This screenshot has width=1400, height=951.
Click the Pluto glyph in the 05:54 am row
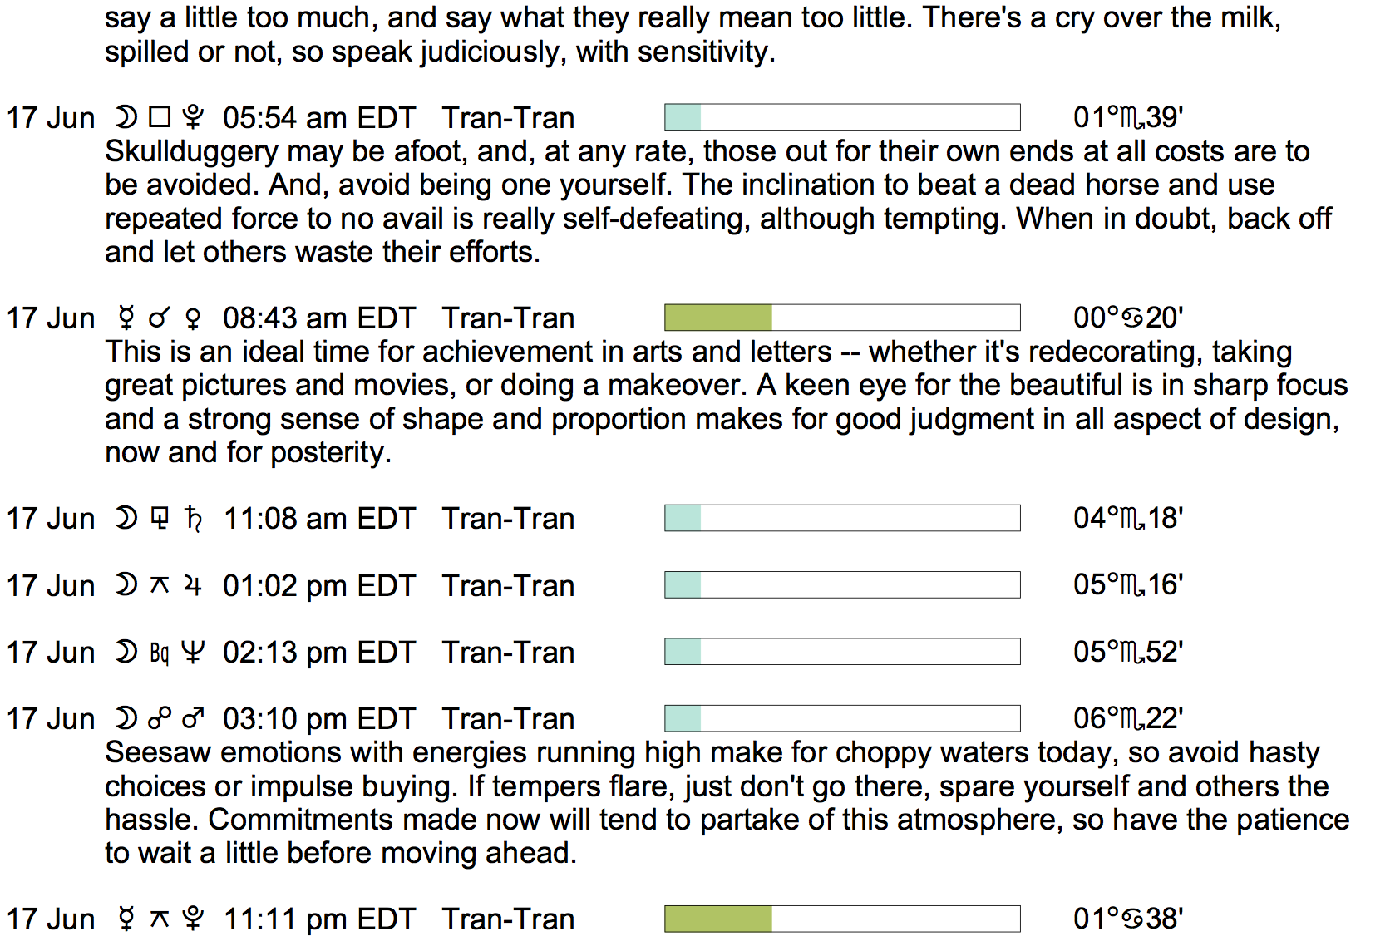click(193, 118)
